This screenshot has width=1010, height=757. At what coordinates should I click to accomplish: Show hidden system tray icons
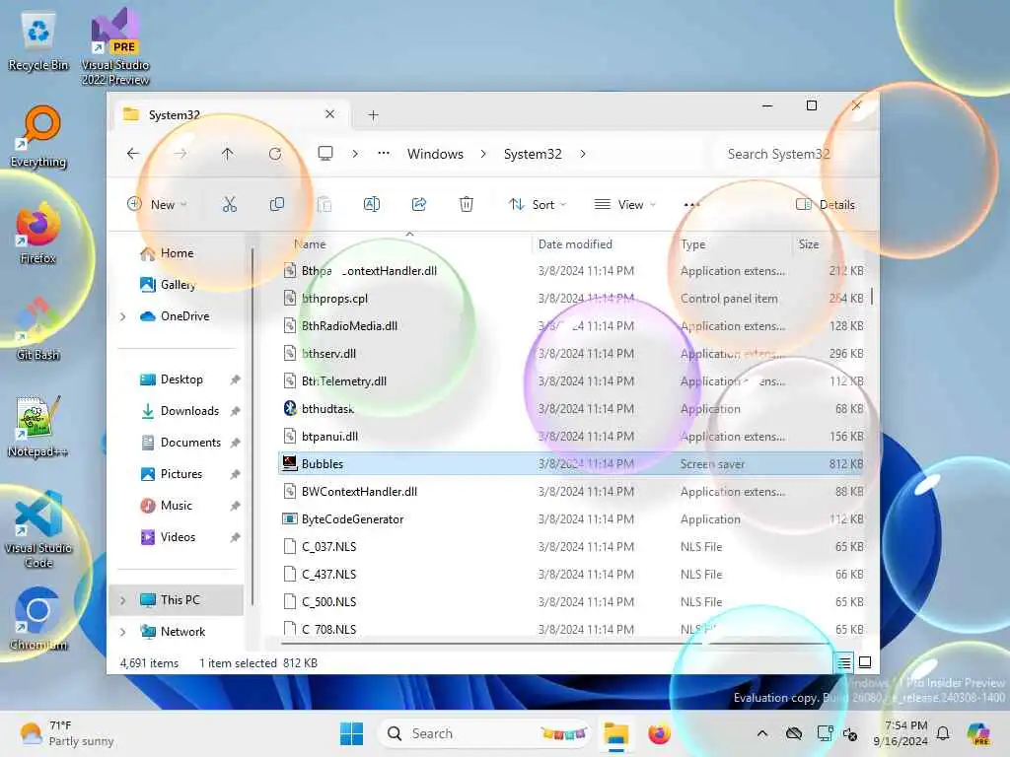pos(762,733)
